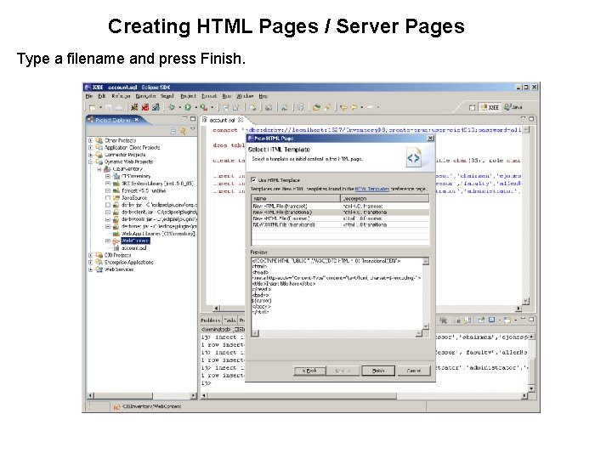The width and height of the screenshot is (612, 459).
Task: Select New HTML File (transitional) template row
Action: (x=340, y=212)
